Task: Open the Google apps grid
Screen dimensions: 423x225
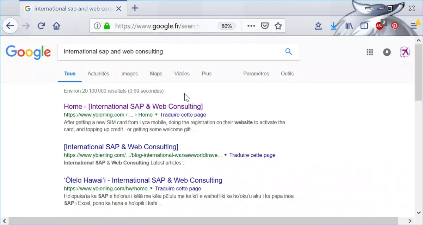Action: [370, 52]
